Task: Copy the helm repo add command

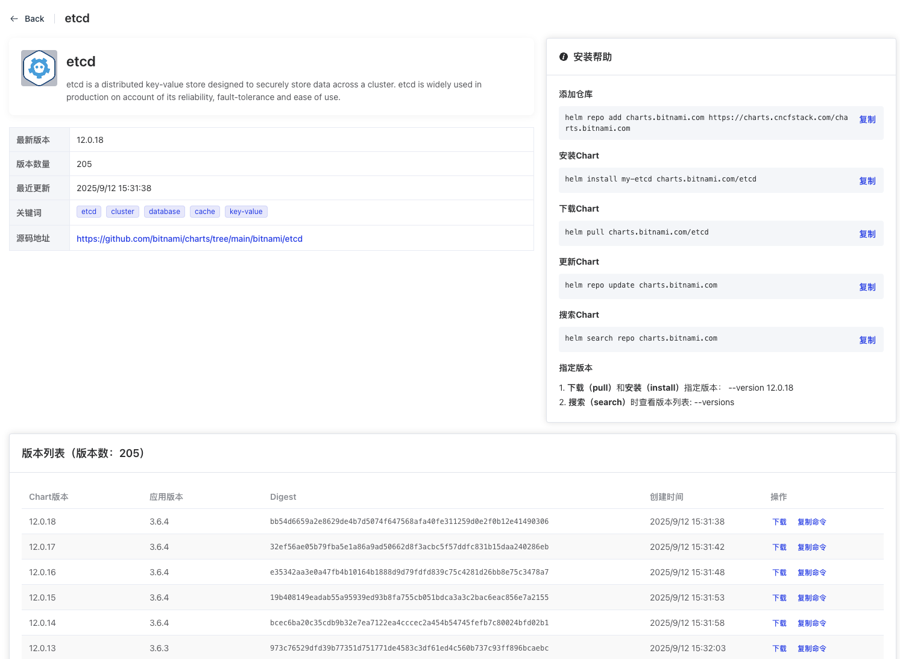Action: tap(867, 119)
